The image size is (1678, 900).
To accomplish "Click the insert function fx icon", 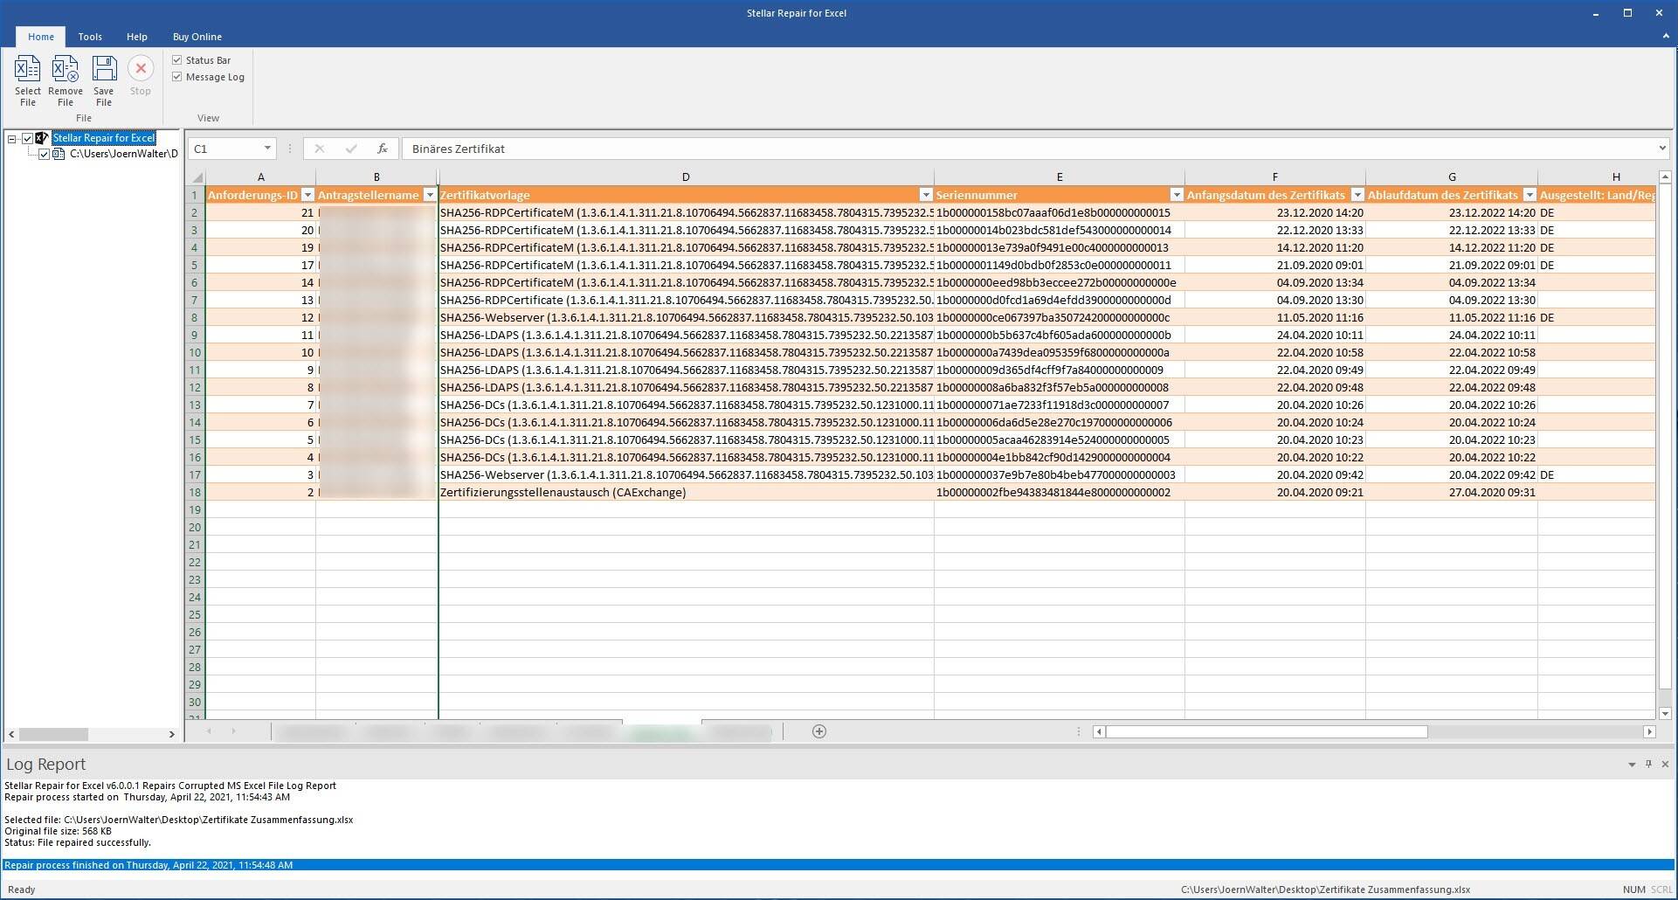I will point(382,149).
